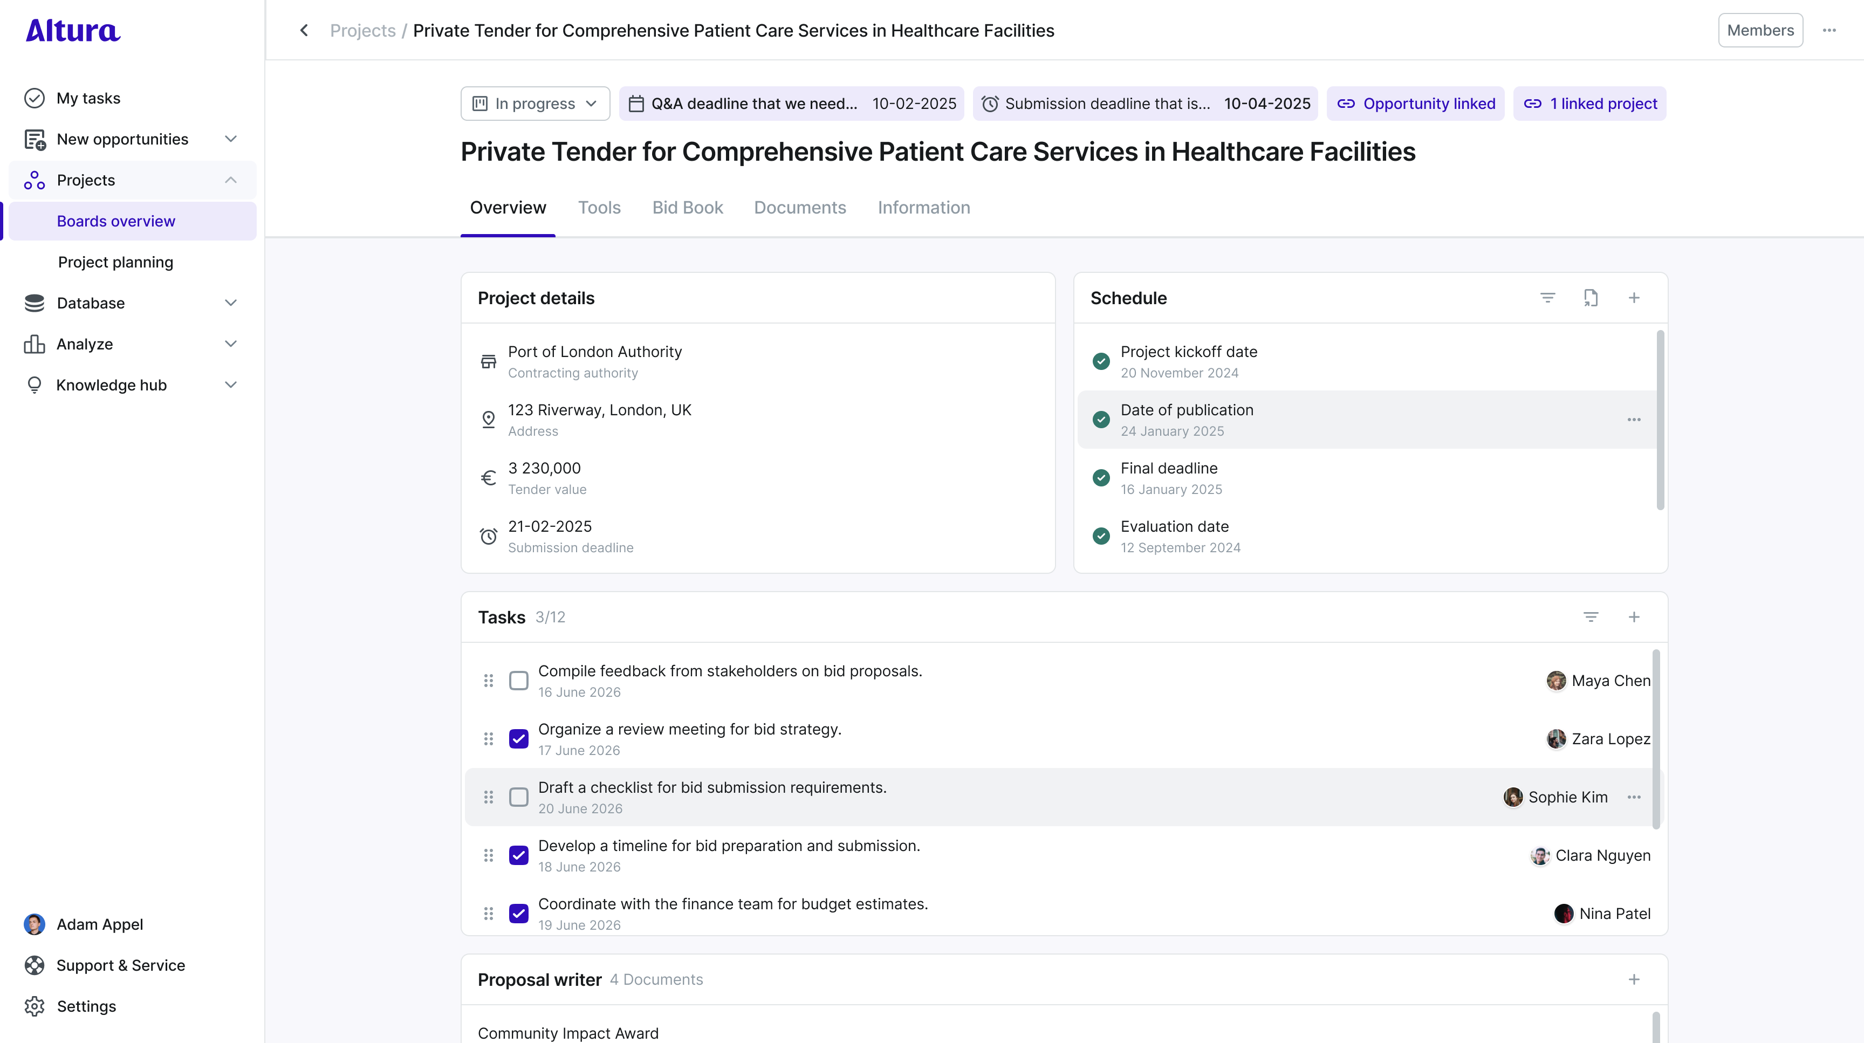Switch to the Bid Book tab

pos(688,208)
